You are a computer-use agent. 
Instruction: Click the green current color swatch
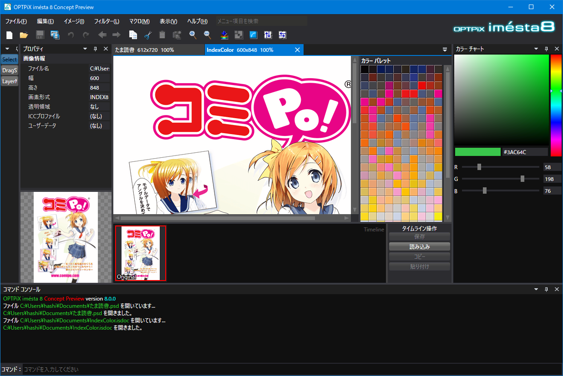[x=477, y=152]
